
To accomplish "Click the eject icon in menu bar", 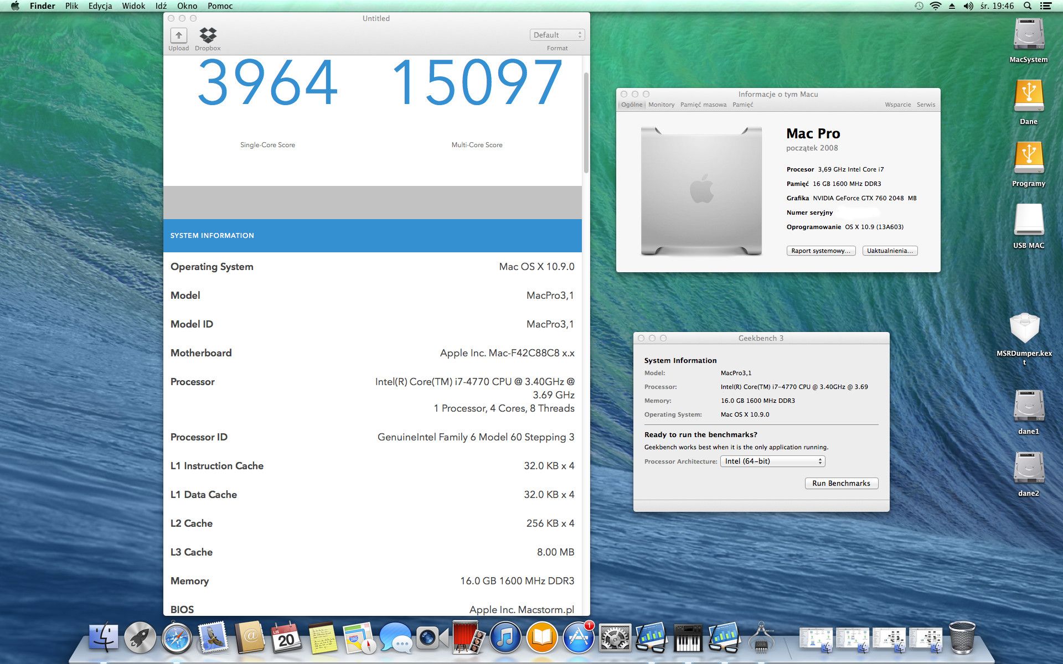I will click(x=952, y=6).
